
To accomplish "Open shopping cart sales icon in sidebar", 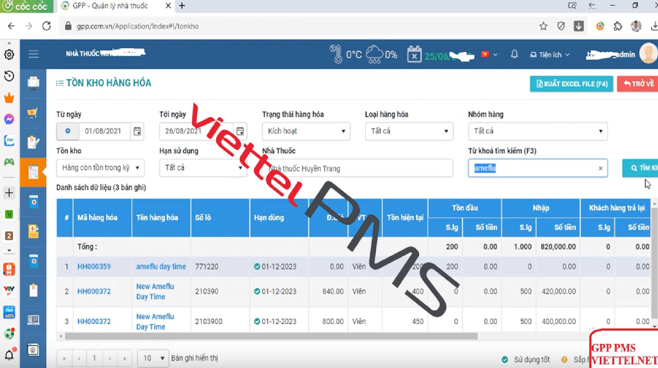I will [33, 113].
